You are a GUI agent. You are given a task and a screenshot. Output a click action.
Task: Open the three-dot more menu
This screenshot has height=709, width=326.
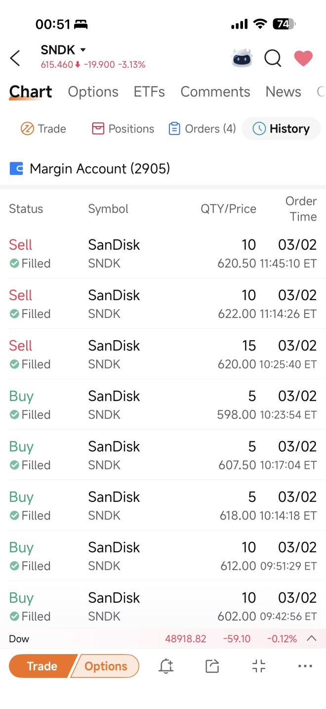(305, 666)
